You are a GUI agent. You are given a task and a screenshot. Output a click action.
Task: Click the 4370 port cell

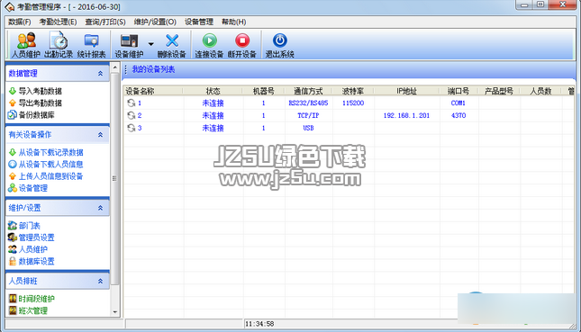click(x=458, y=115)
